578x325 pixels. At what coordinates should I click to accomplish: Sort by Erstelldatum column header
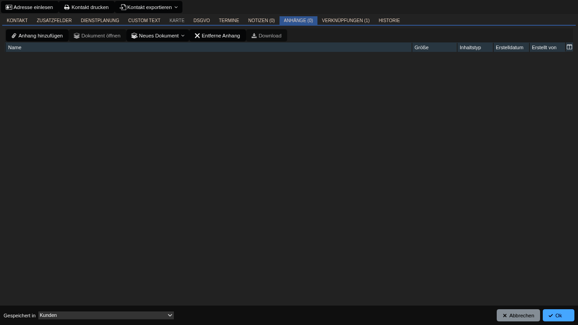[511, 47]
